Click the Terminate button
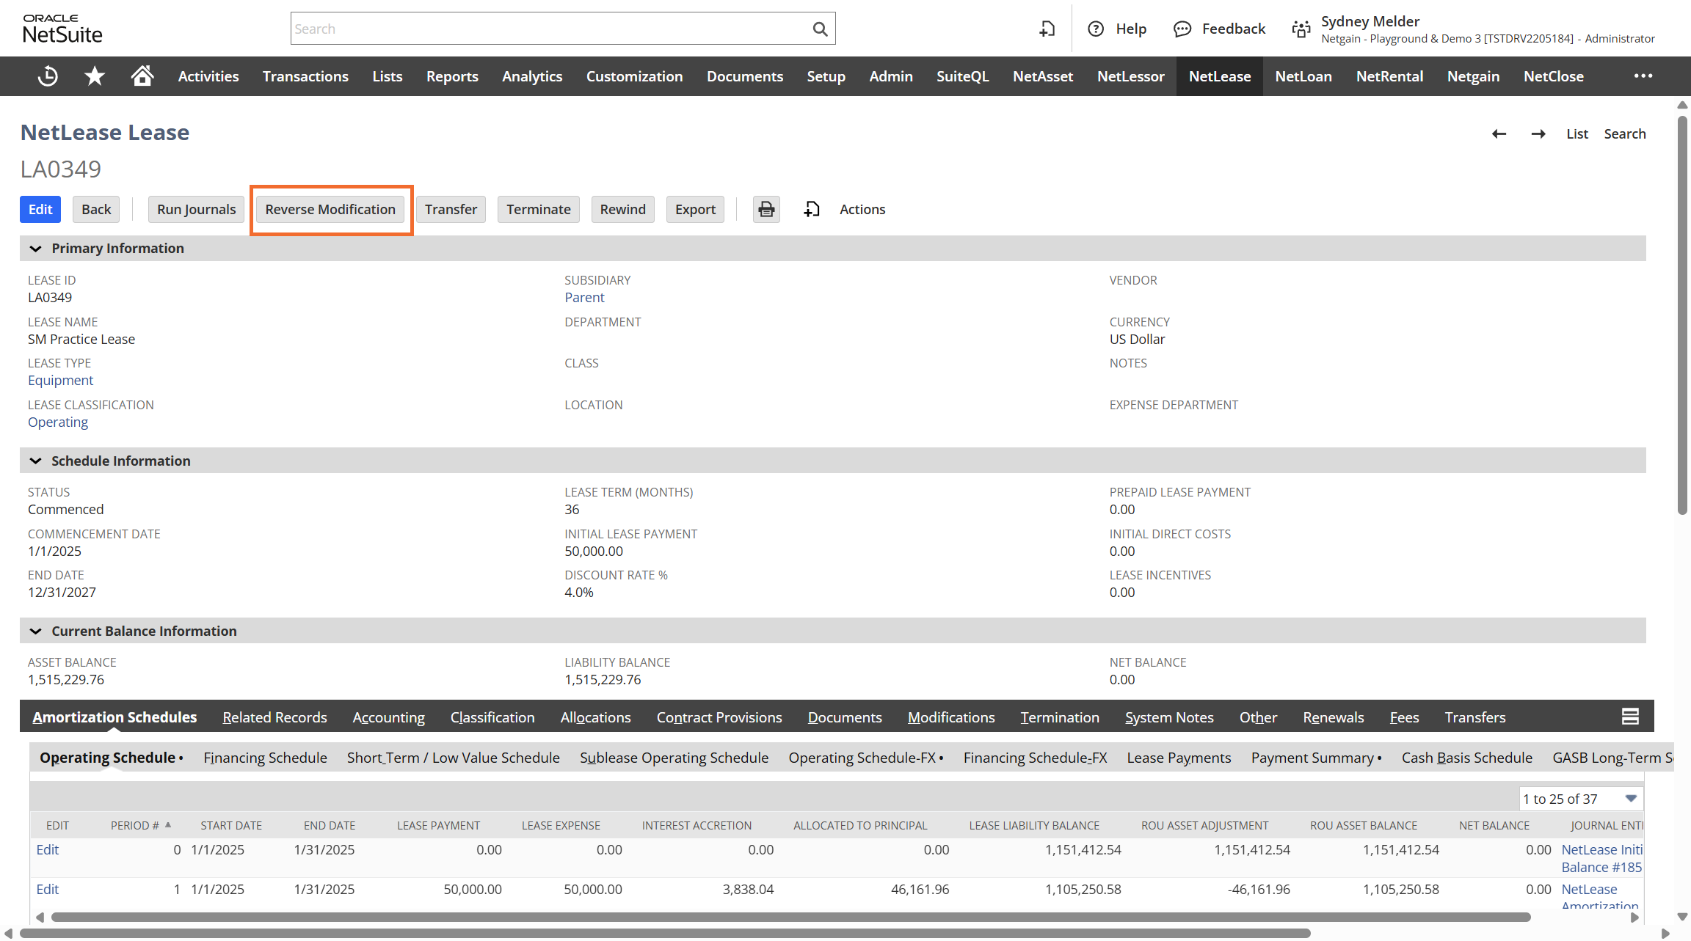The width and height of the screenshot is (1691, 941). (538, 209)
